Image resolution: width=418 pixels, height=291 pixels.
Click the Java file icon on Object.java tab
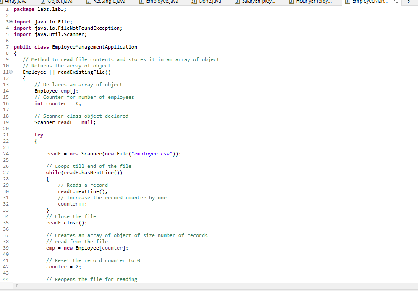tap(43, 2)
